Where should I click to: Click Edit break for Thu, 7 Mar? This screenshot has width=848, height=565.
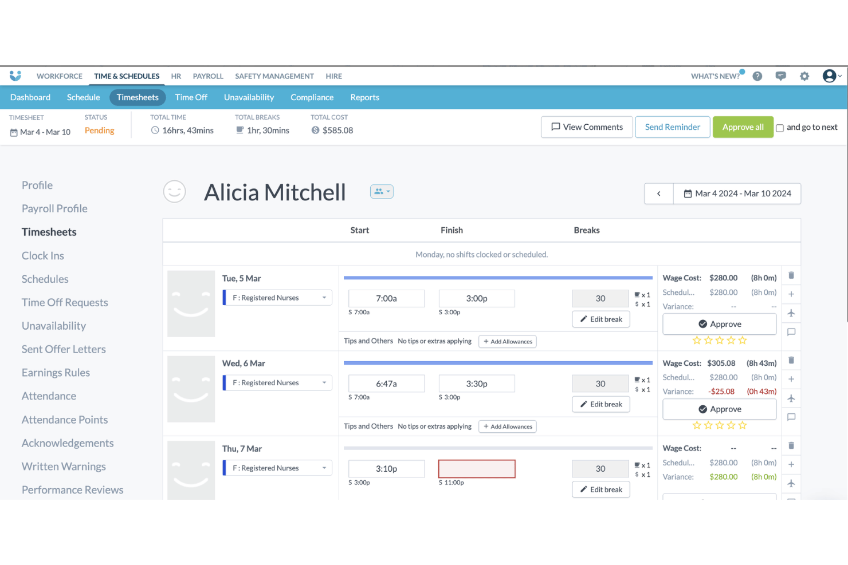(601, 489)
